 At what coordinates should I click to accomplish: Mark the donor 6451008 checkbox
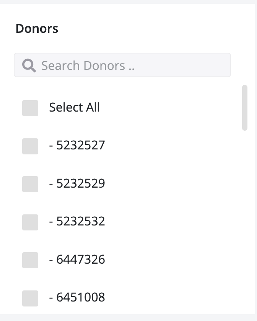30,298
